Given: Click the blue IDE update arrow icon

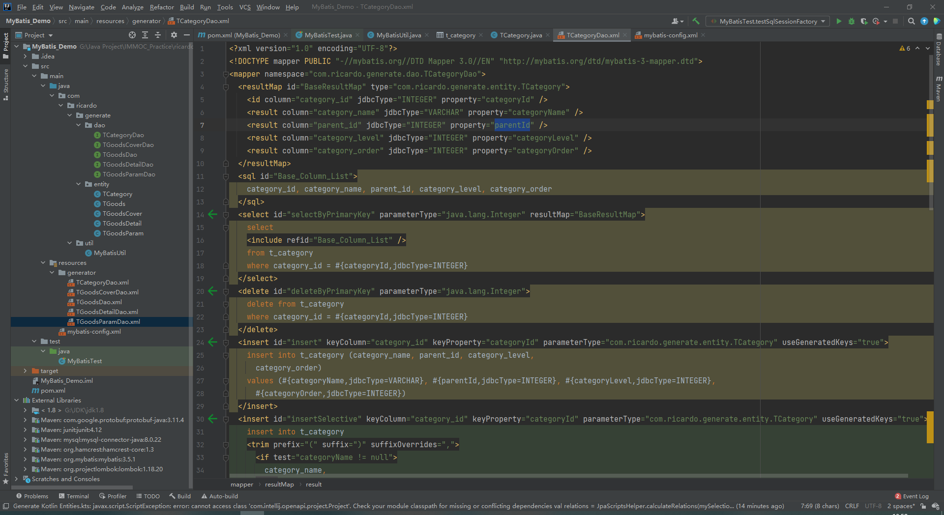Looking at the screenshot, I should (924, 21).
